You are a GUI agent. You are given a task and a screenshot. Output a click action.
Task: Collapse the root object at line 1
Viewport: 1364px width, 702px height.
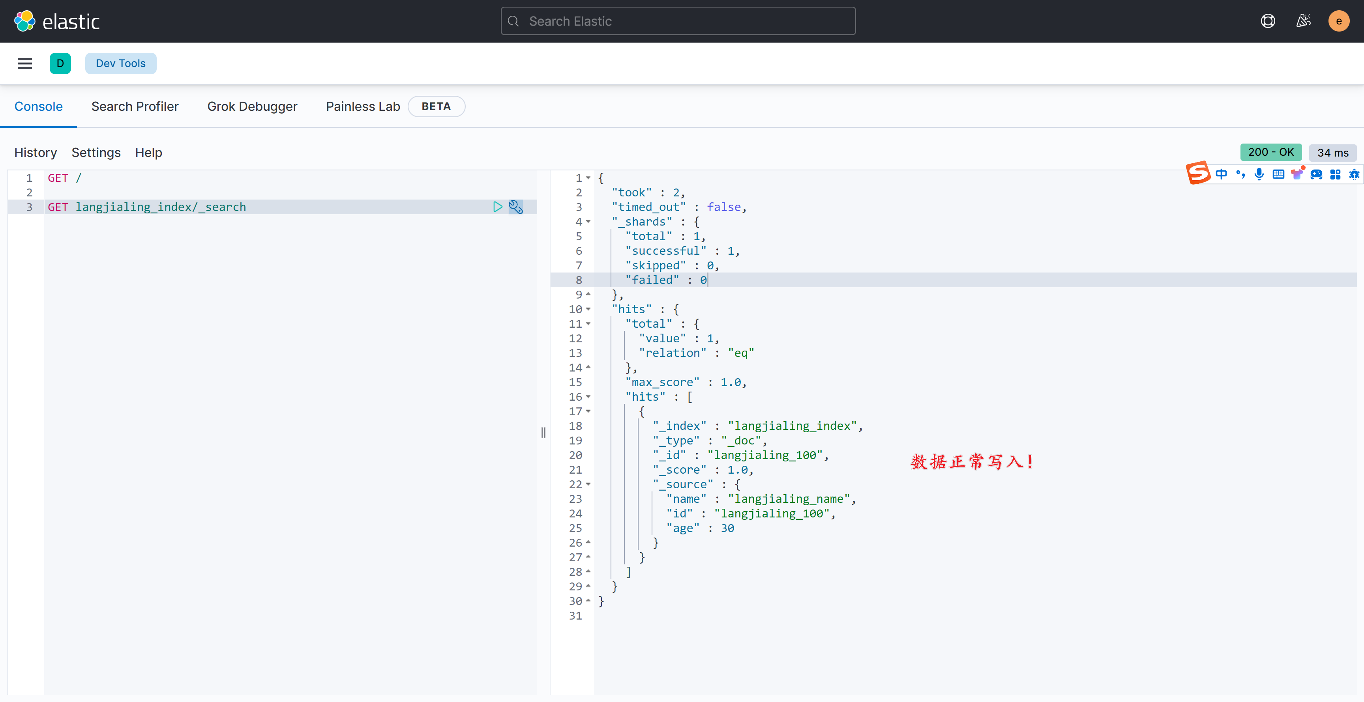[588, 178]
